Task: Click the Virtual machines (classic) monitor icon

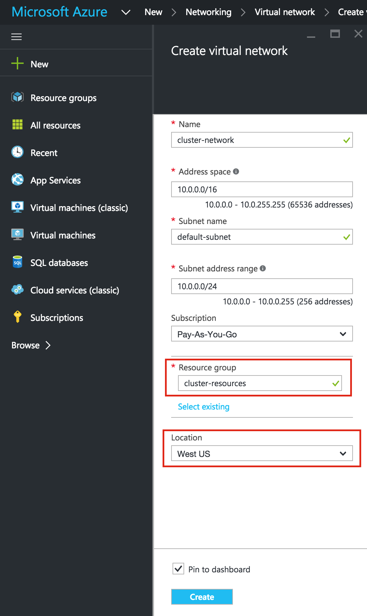Action: point(17,207)
